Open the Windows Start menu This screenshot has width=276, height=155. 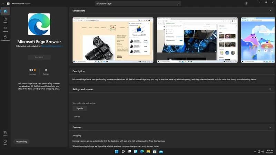click(117, 152)
